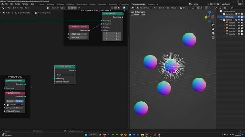Click the Geometry Nodes tree name field

coord(59,8)
